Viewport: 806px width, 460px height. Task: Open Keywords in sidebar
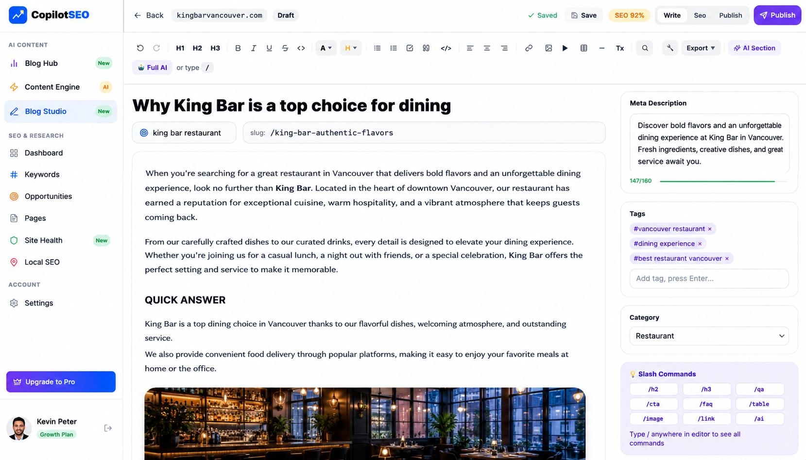point(61,175)
